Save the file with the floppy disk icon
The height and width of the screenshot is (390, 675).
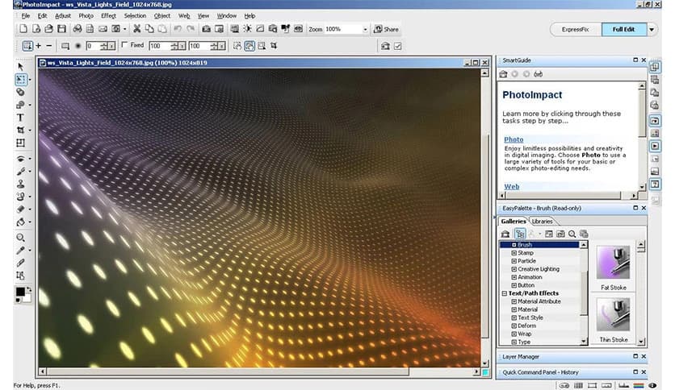62,29
